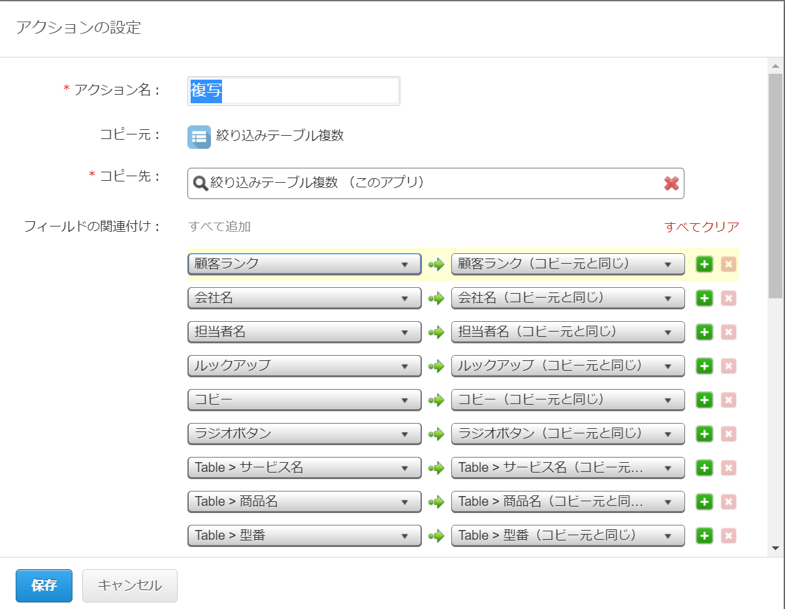The image size is (785, 609).
Task: Open destination Table > 型番 dropdown
Action: click(x=568, y=536)
